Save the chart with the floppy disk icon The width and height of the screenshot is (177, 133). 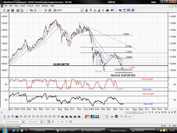(13, 10)
